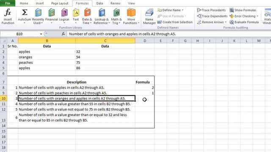
Task: Select cell containing 'oranges'
Action: tap(47, 57)
